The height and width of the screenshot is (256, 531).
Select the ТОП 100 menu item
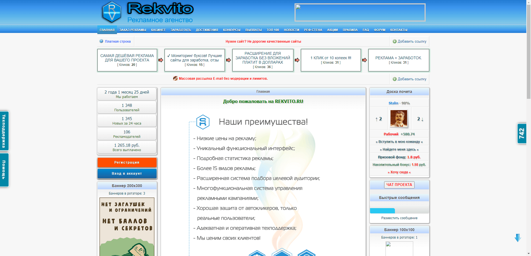(273, 30)
